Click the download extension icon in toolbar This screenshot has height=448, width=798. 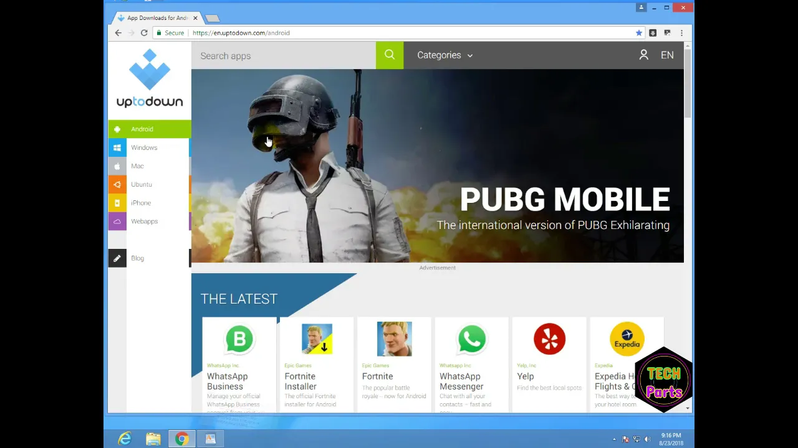(653, 33)
